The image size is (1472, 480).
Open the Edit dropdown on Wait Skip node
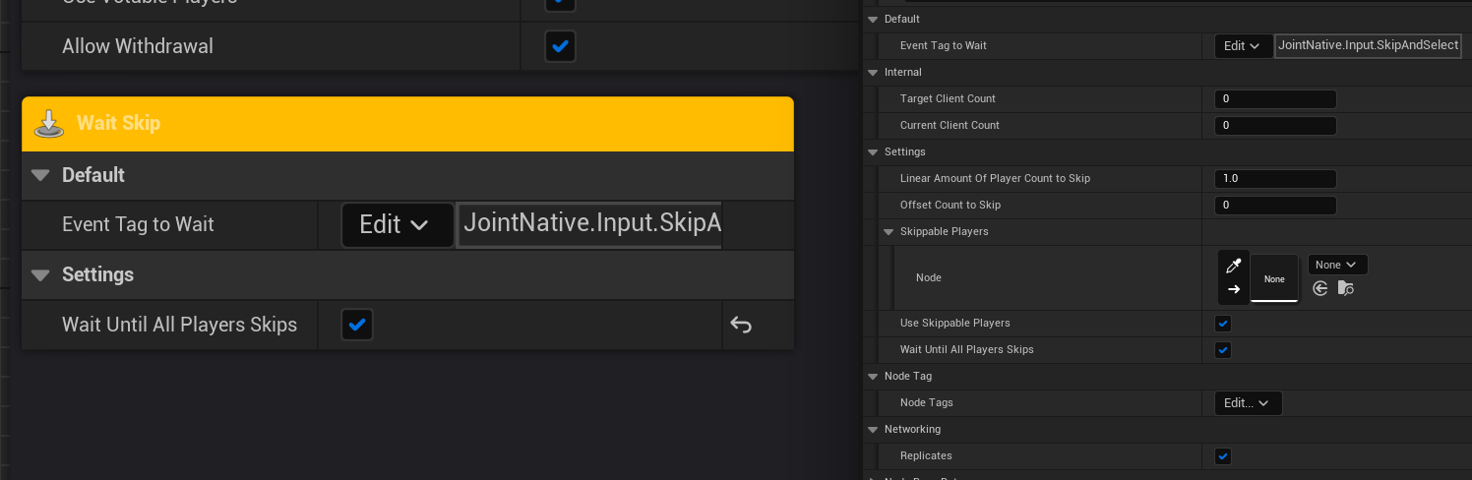tap(397, 225)
